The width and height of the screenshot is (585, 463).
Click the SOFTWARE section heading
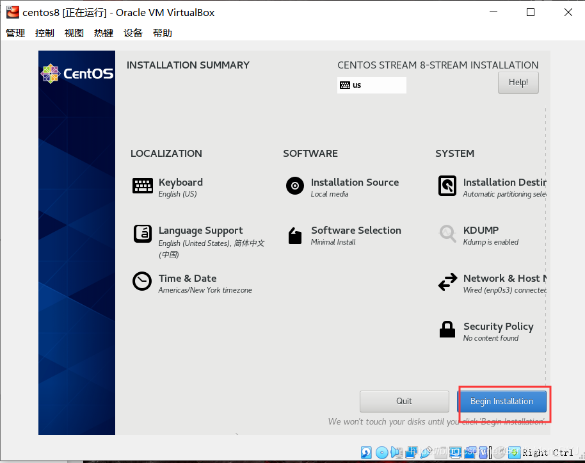click(x=310, y=154)
